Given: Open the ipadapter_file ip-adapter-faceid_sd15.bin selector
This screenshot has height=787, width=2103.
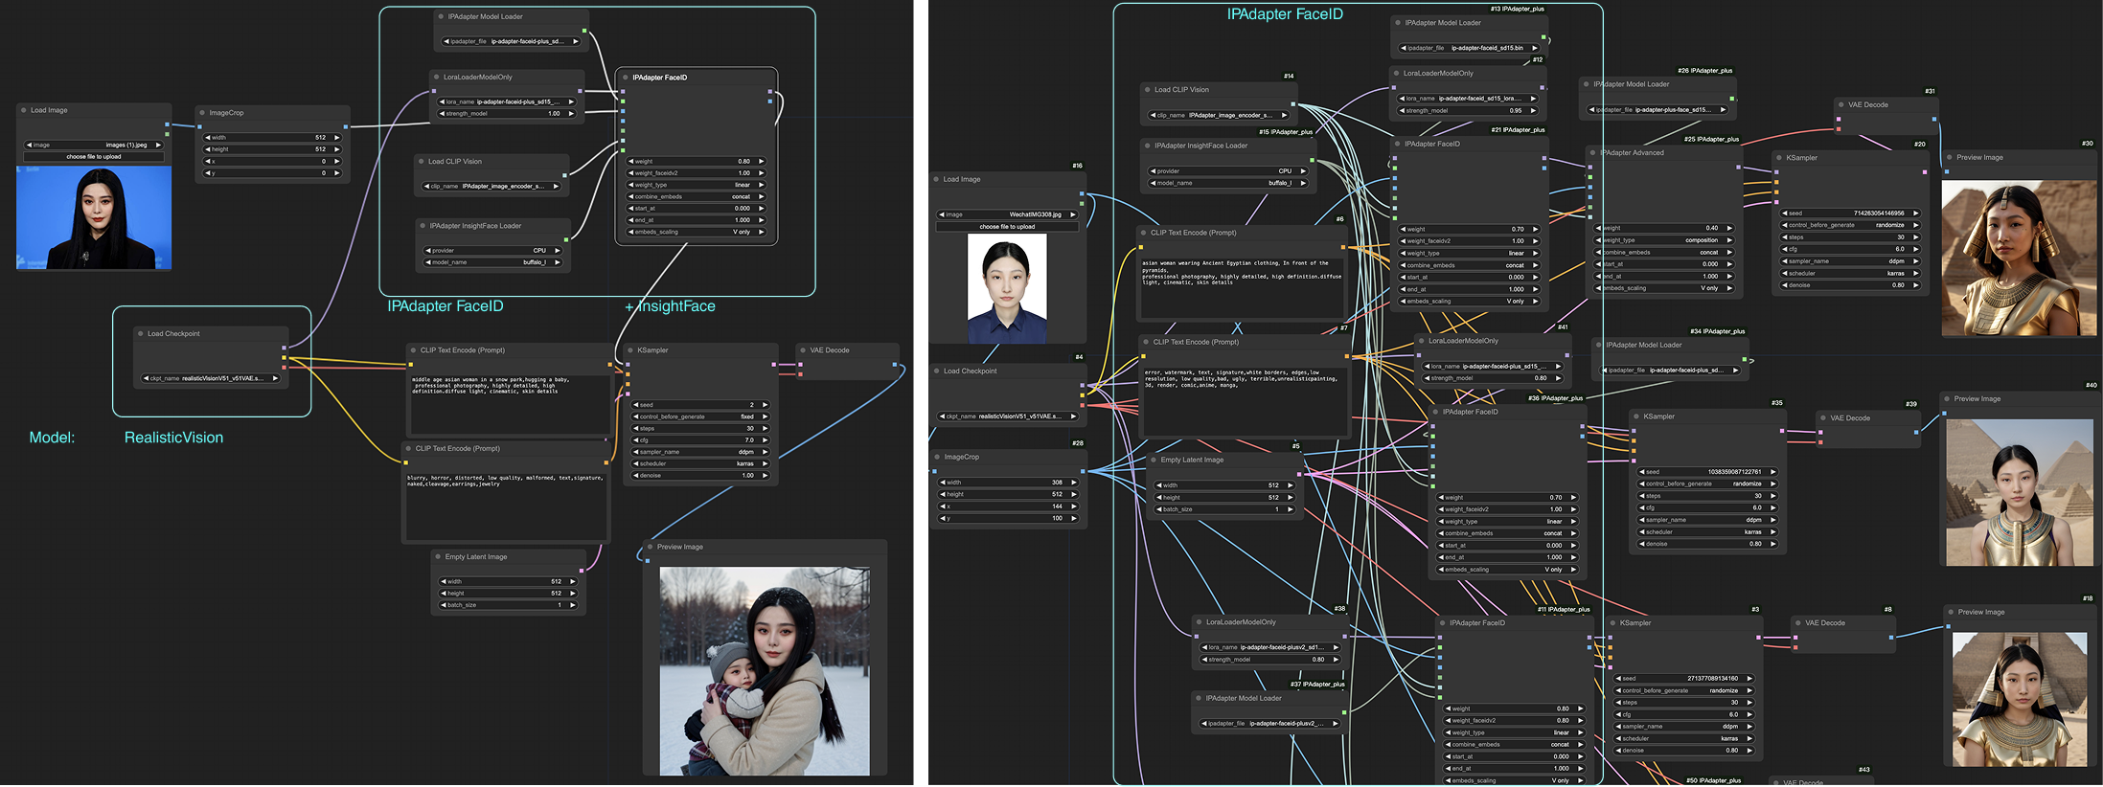Looking at the screenshot, I should tap(1466, 48).
